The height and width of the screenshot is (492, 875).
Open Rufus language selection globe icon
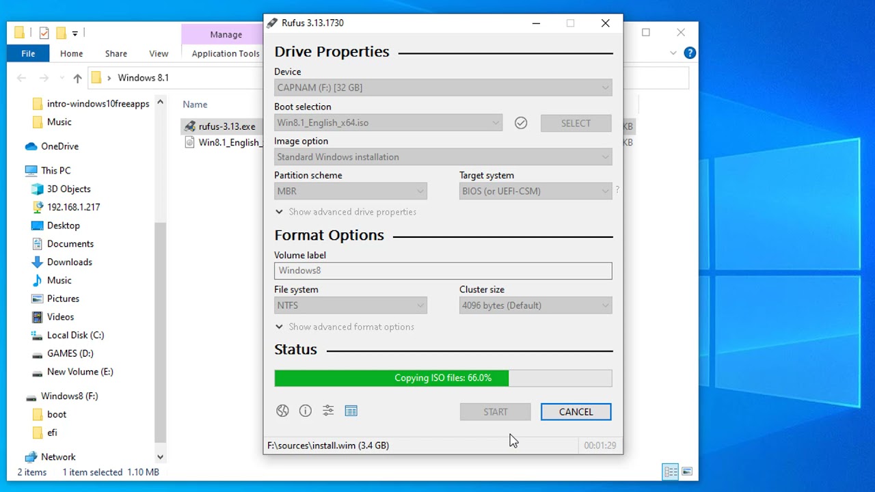tap(282, 411)
